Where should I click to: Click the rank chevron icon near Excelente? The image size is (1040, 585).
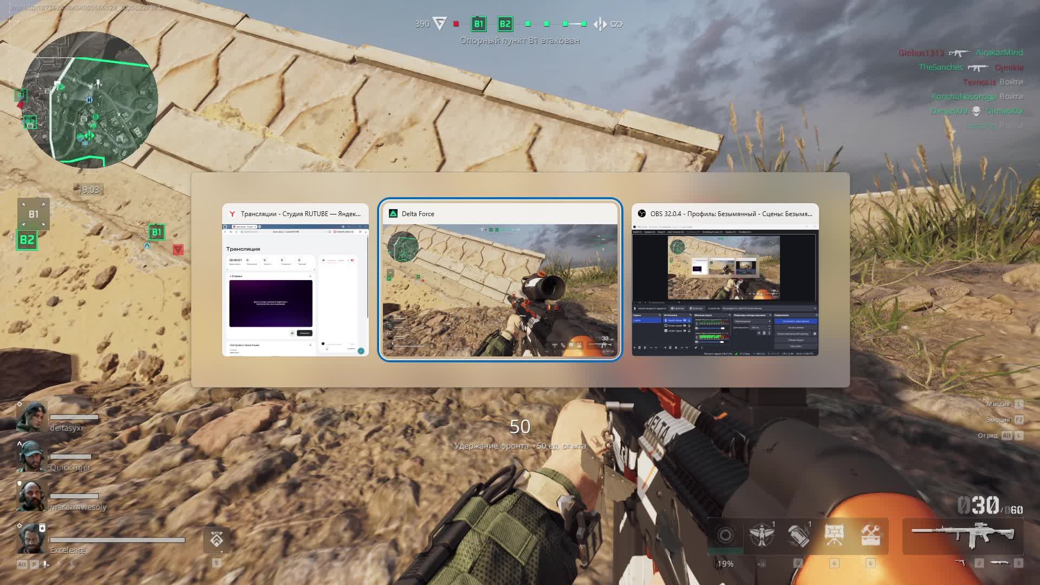pyautogui.click(x=217, y=539)
